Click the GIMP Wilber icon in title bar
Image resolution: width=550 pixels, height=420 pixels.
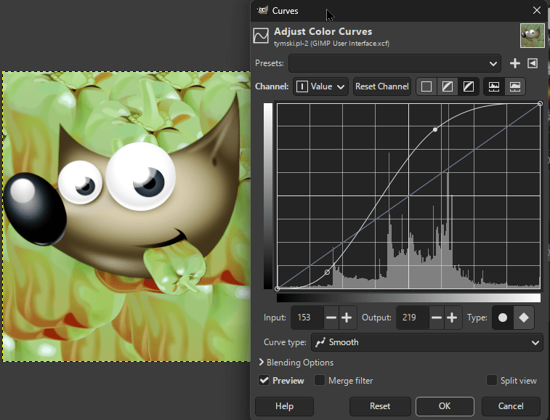point(262,10)
